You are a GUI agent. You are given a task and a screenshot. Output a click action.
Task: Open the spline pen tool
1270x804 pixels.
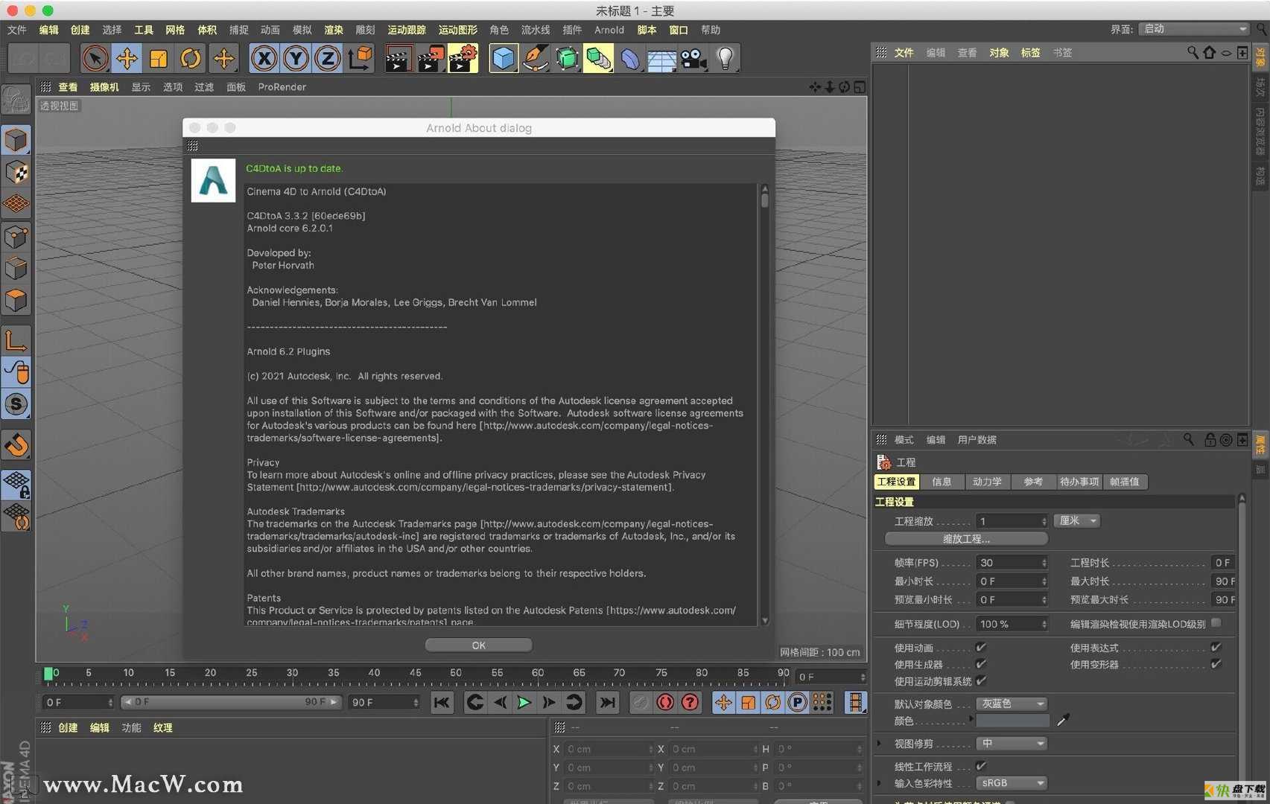pos(536,58)
